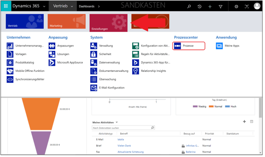Click the search magnifier in the activities search box
The width and height of the screenshot is (265, 157).
pos(153,127)
